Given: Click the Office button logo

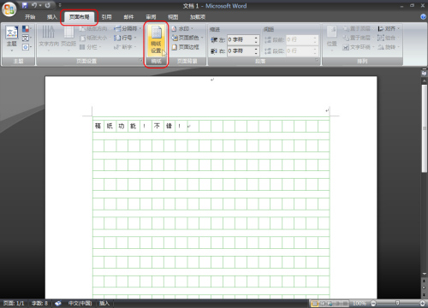Looking at the screenshot, I should (x=9, y=9).
